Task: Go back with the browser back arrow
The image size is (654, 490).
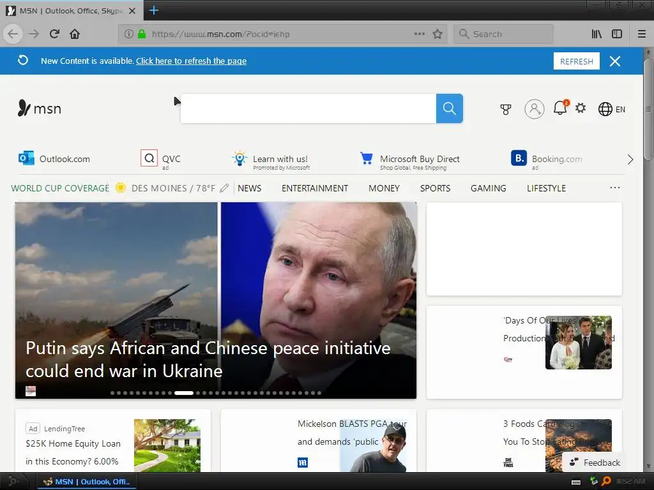Action: point(13,34)
